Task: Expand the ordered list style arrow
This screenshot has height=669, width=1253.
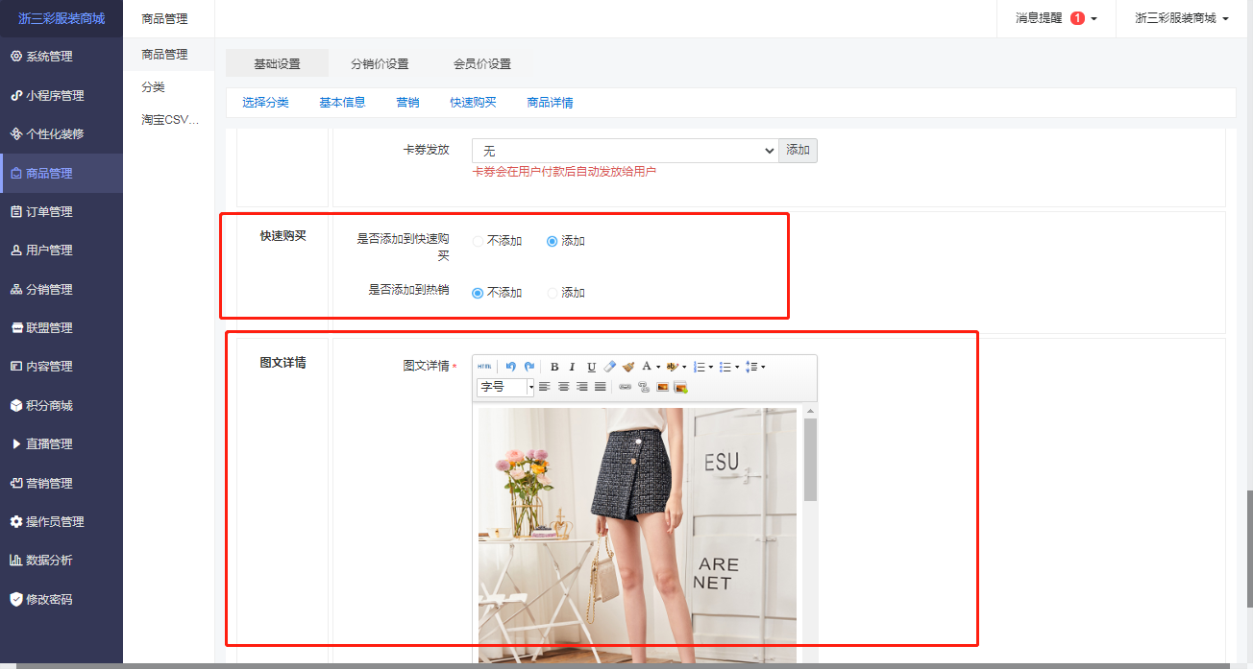Action: (711, 367)
